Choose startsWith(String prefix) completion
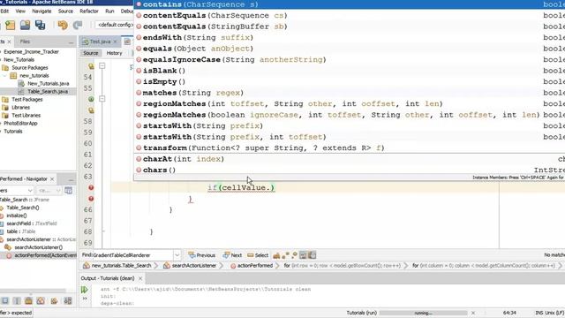 click(350, 125)
